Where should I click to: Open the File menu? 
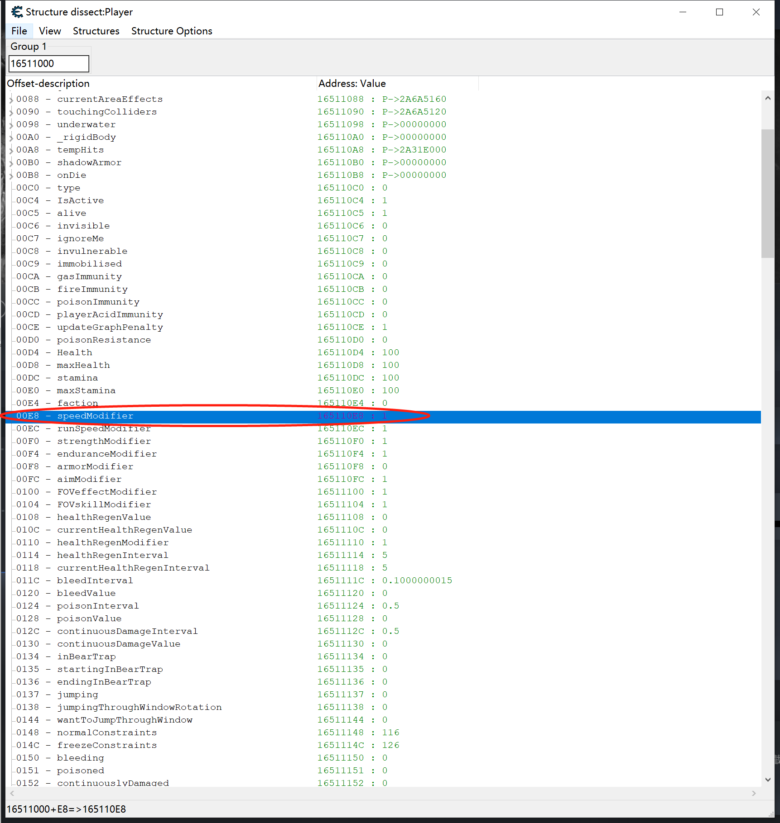(19, 31)
